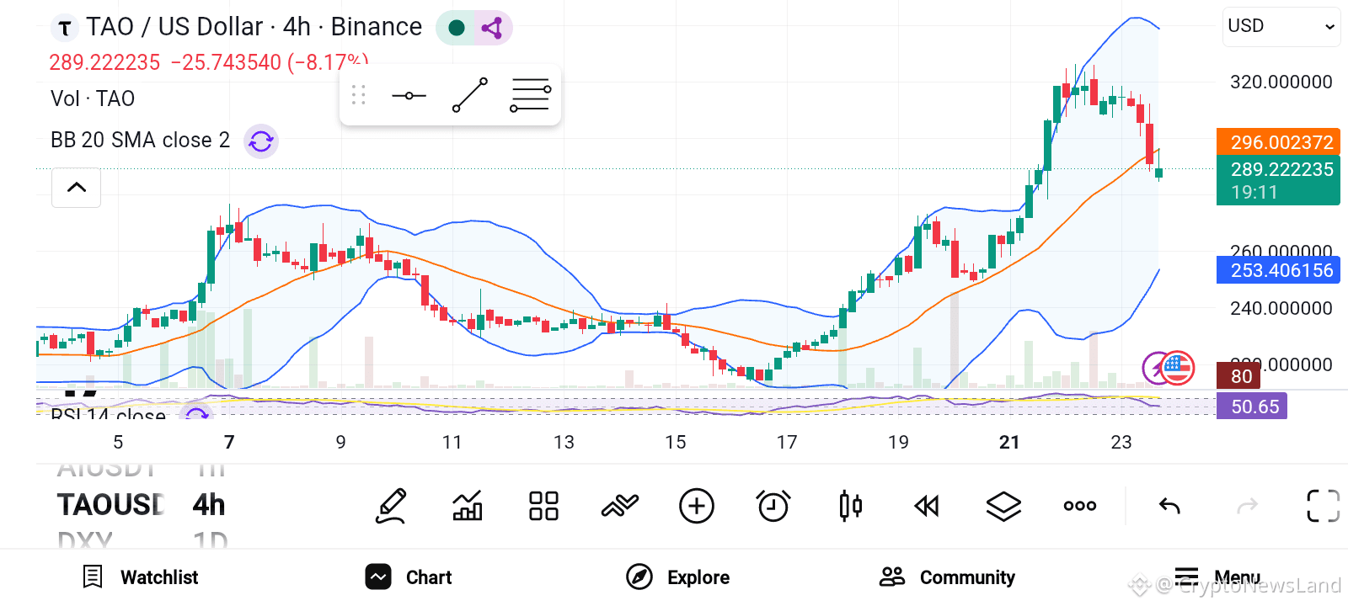Screen dimensions: 1348x606
Task: Undo the last chart action
Action: [x=1169, y=506]
